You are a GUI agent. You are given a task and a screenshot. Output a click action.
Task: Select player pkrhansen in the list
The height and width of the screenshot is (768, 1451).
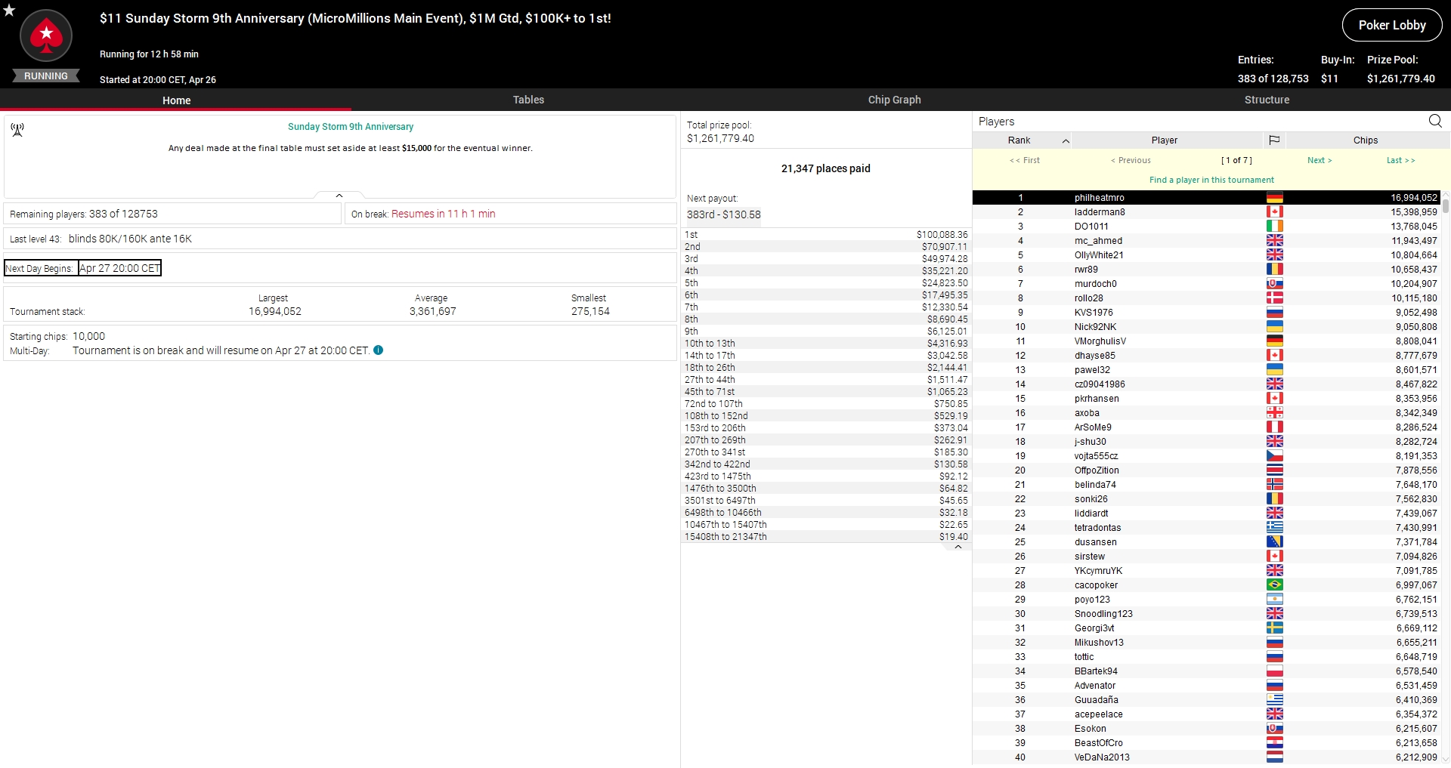click(1206, 399)
